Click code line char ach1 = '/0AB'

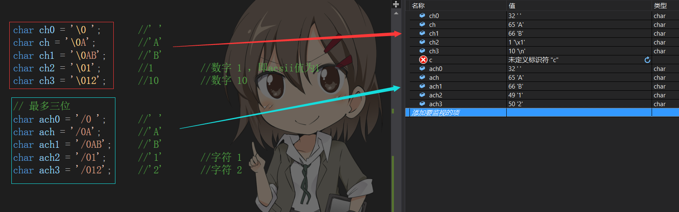[62, 144]
